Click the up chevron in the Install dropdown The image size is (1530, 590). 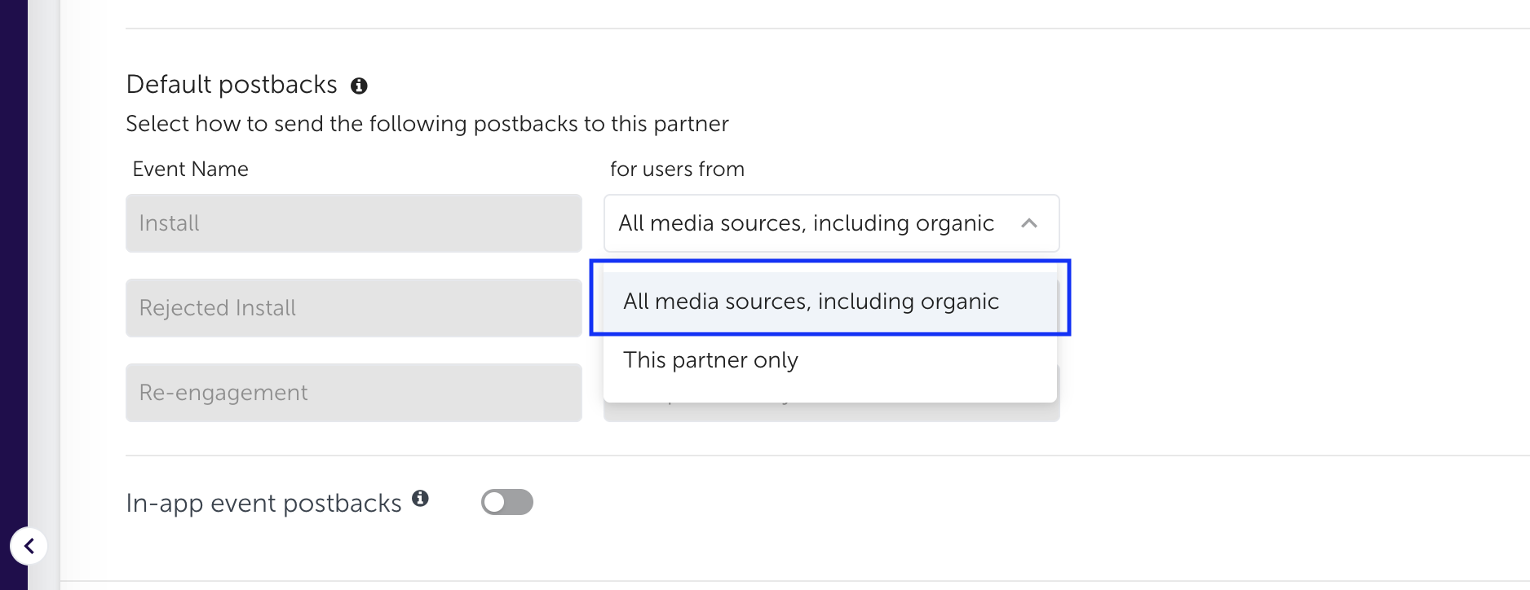pos(1029,223)
